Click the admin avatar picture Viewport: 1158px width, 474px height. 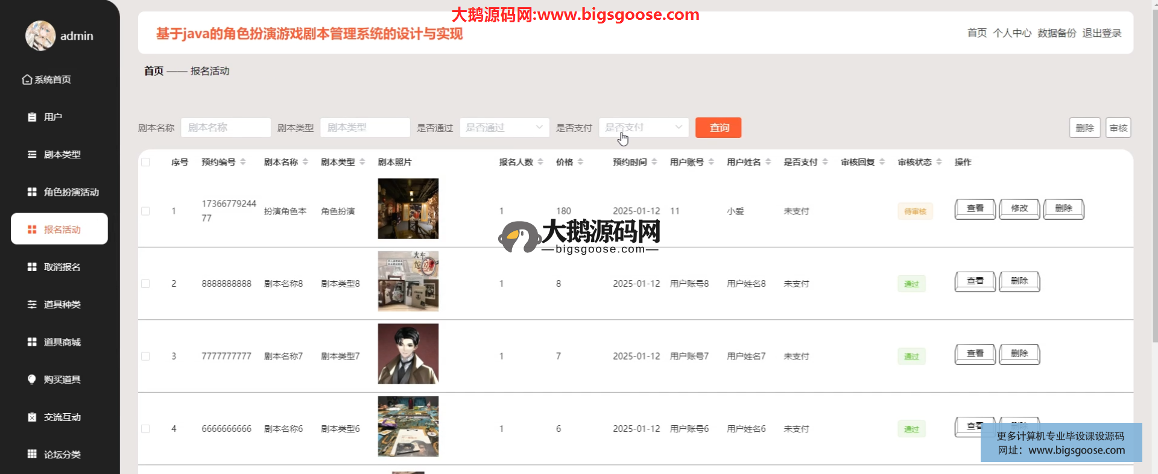[x=40, y=36]
